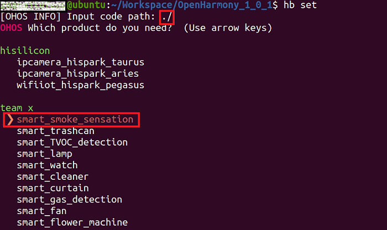
Task: Click the orange selection arrow cursor
Action: point(11,119)
